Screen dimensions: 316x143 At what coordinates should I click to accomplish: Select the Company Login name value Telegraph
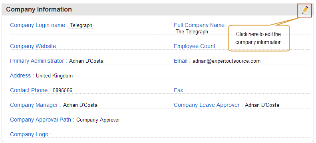pyautogui.click(x=81, y=25)
